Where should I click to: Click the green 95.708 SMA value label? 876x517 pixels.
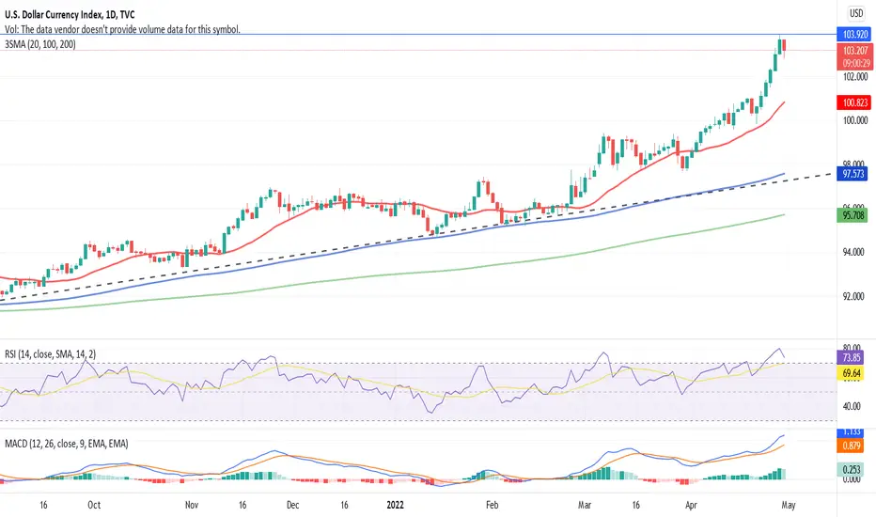pyautogui.click(x=853, y=215)
